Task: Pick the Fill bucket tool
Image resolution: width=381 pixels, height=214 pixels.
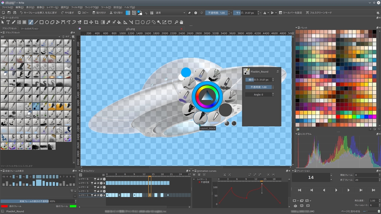Action: [119, 22]
